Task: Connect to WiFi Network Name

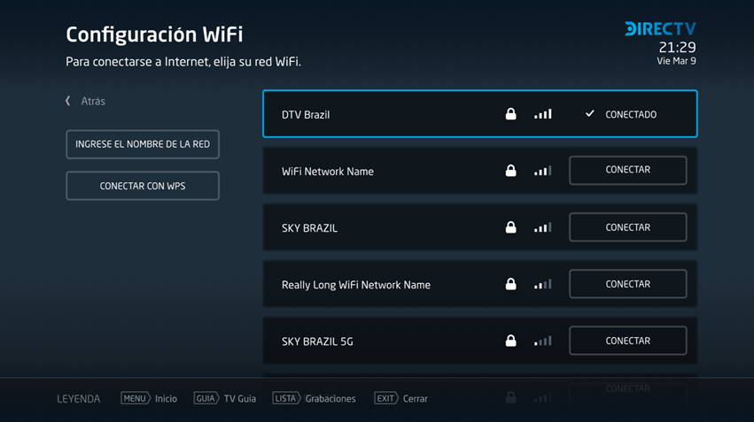Action: [x=627, y=170]
